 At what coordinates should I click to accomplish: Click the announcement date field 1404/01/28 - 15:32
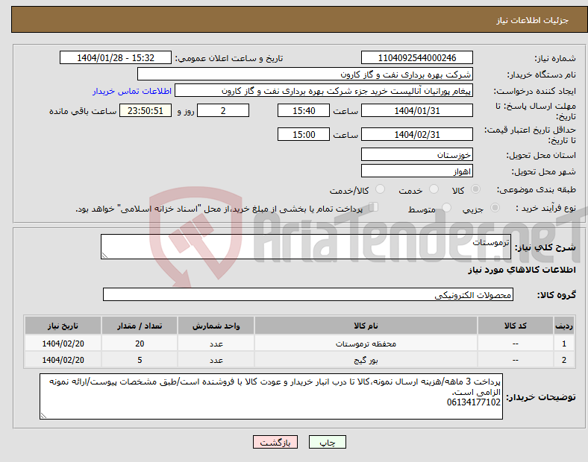[116, 57]
